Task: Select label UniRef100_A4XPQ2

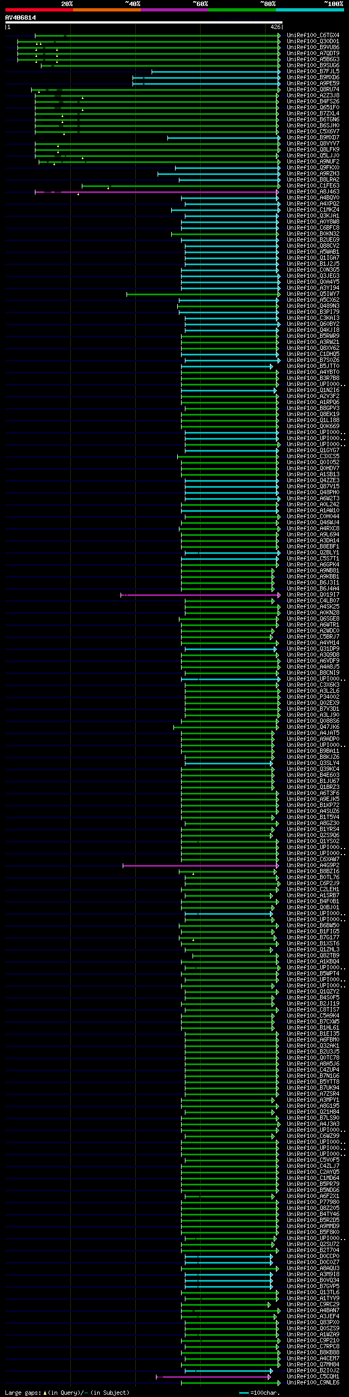Action: [x=313, y=204]
